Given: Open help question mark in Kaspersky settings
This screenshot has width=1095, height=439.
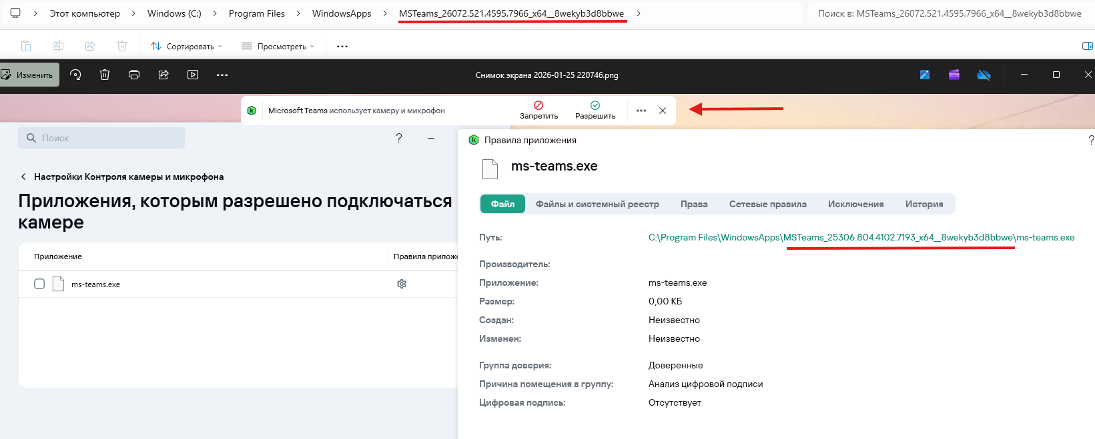Looking at the screenshot, I should [x=399, y=138].
